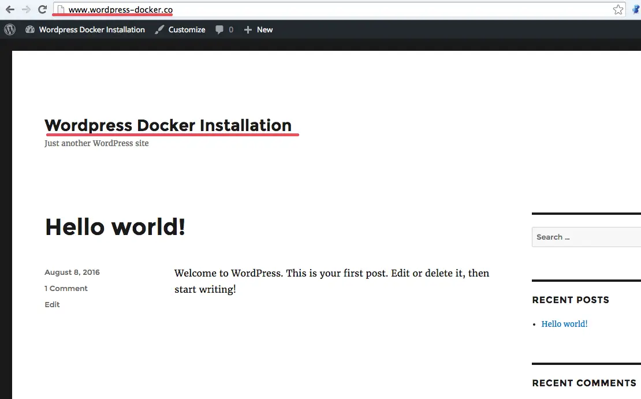This screenshot has width=641, height=399.
Task: Bookmark the page with the star icon
Action: pos(618,9)
